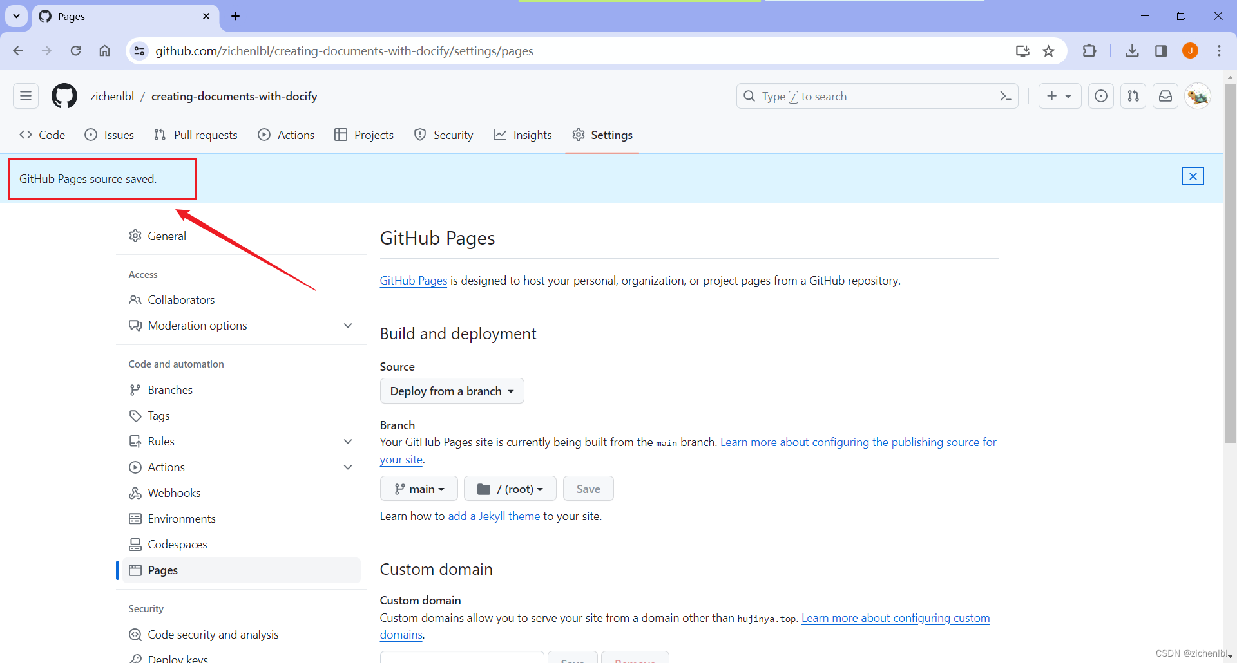
Task: Switch to the Pull requests tab
Action: click(x=196, y=135)
